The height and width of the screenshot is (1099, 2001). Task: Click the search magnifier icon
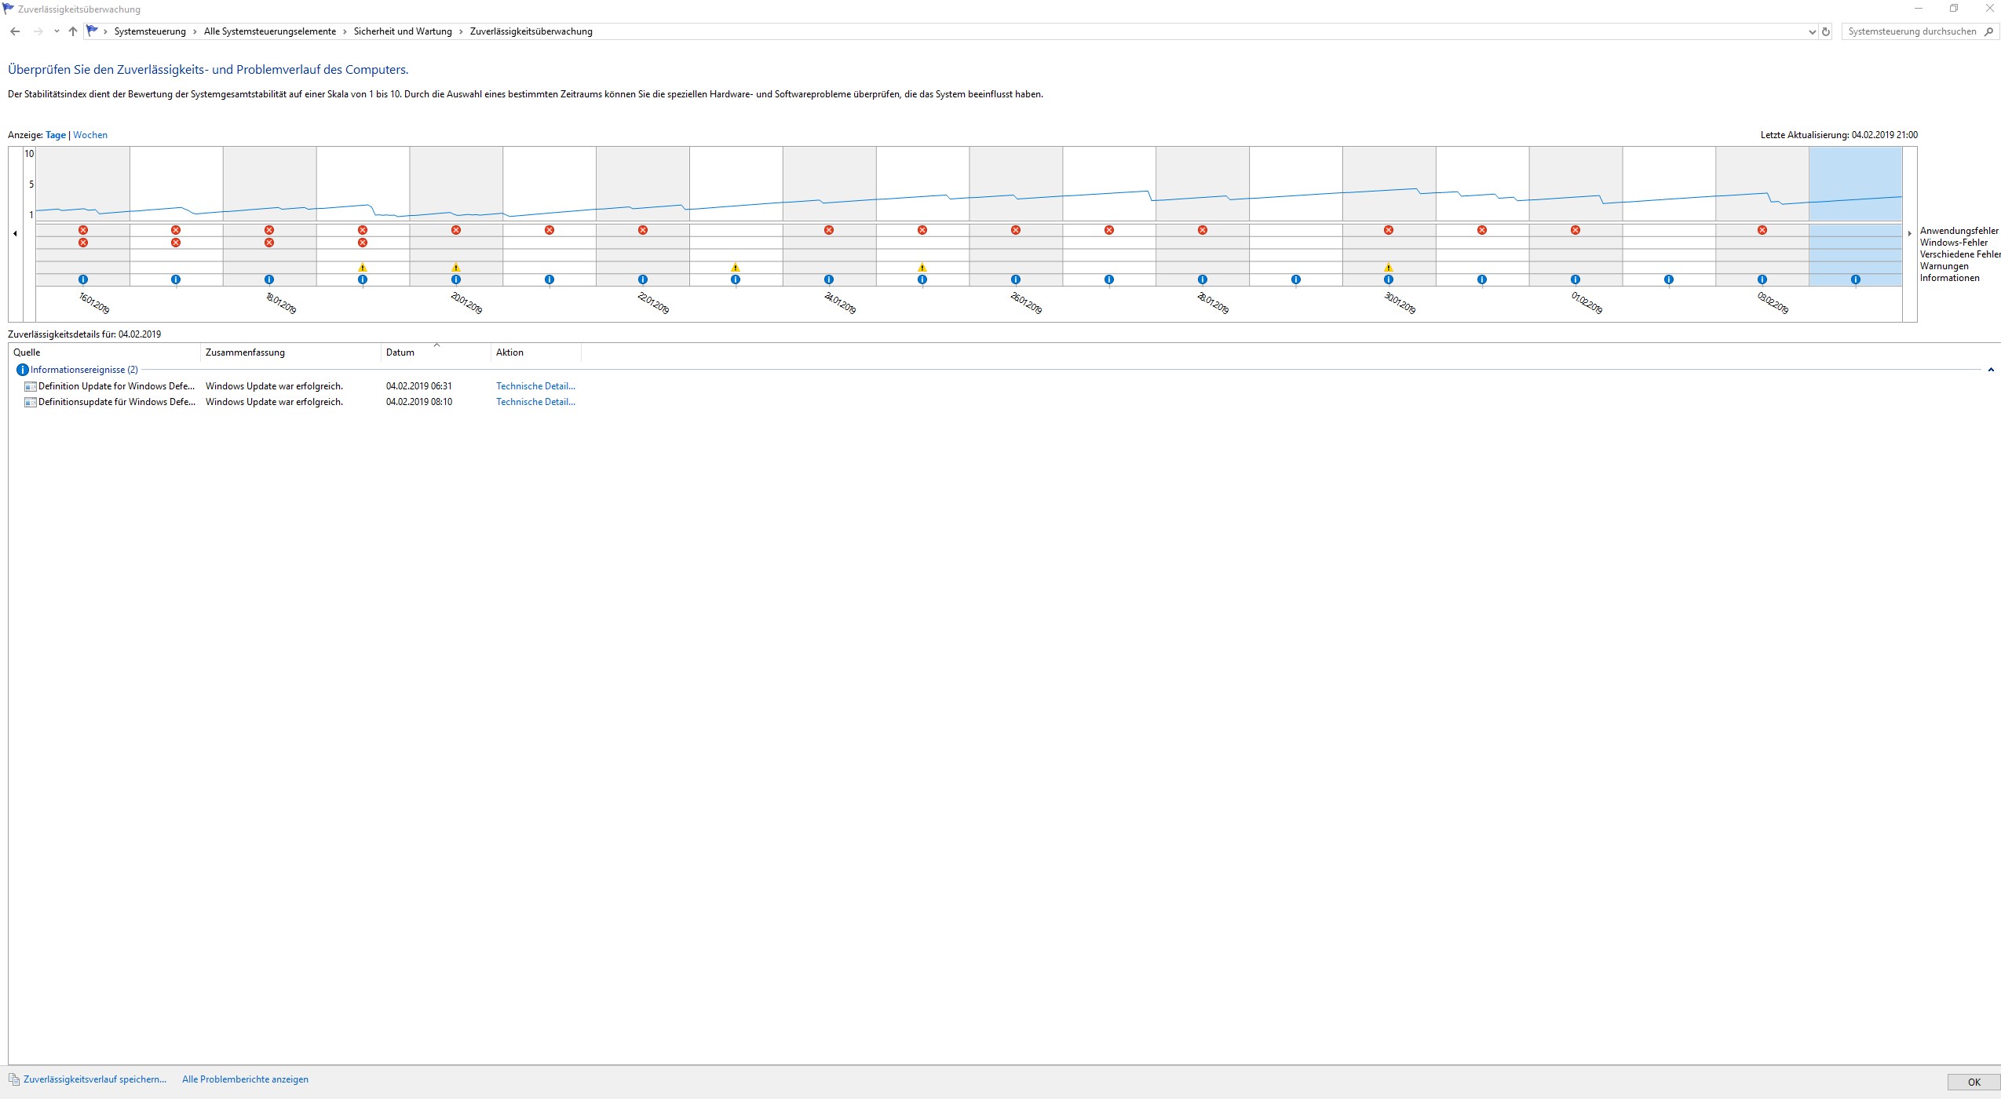tap(1988, 32)
